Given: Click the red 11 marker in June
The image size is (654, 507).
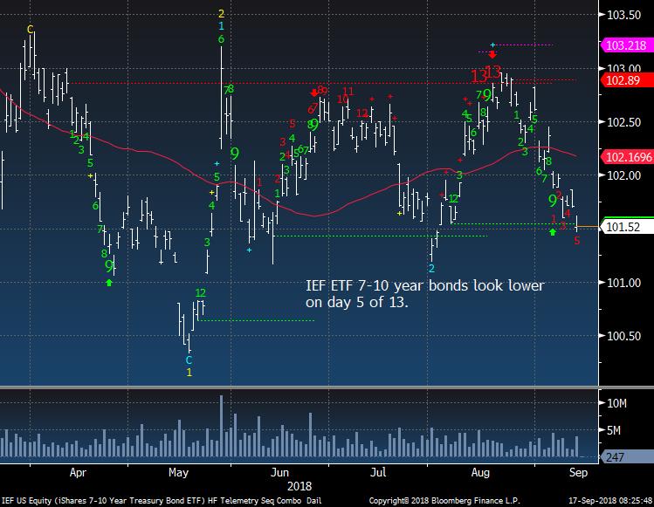Looking at the screenshot, I should coord(348,92).
